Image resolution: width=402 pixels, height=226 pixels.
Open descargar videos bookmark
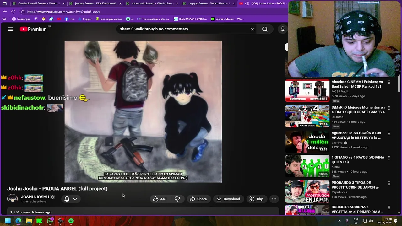pyautogui.click(x=109, y=19)
